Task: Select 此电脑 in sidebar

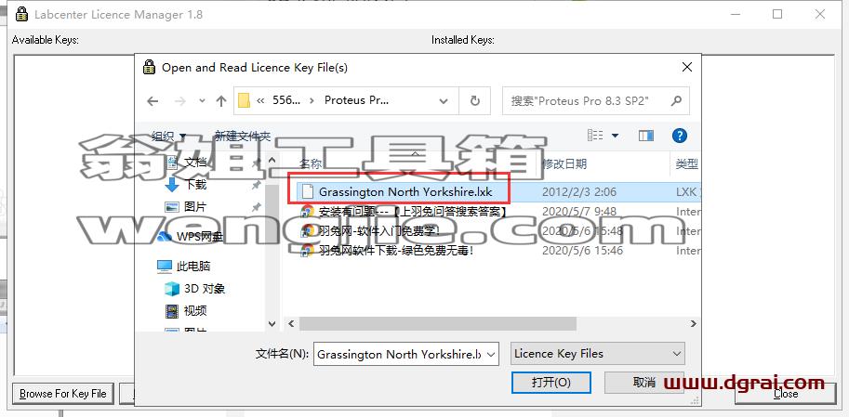Action: (x=183, y=267)
